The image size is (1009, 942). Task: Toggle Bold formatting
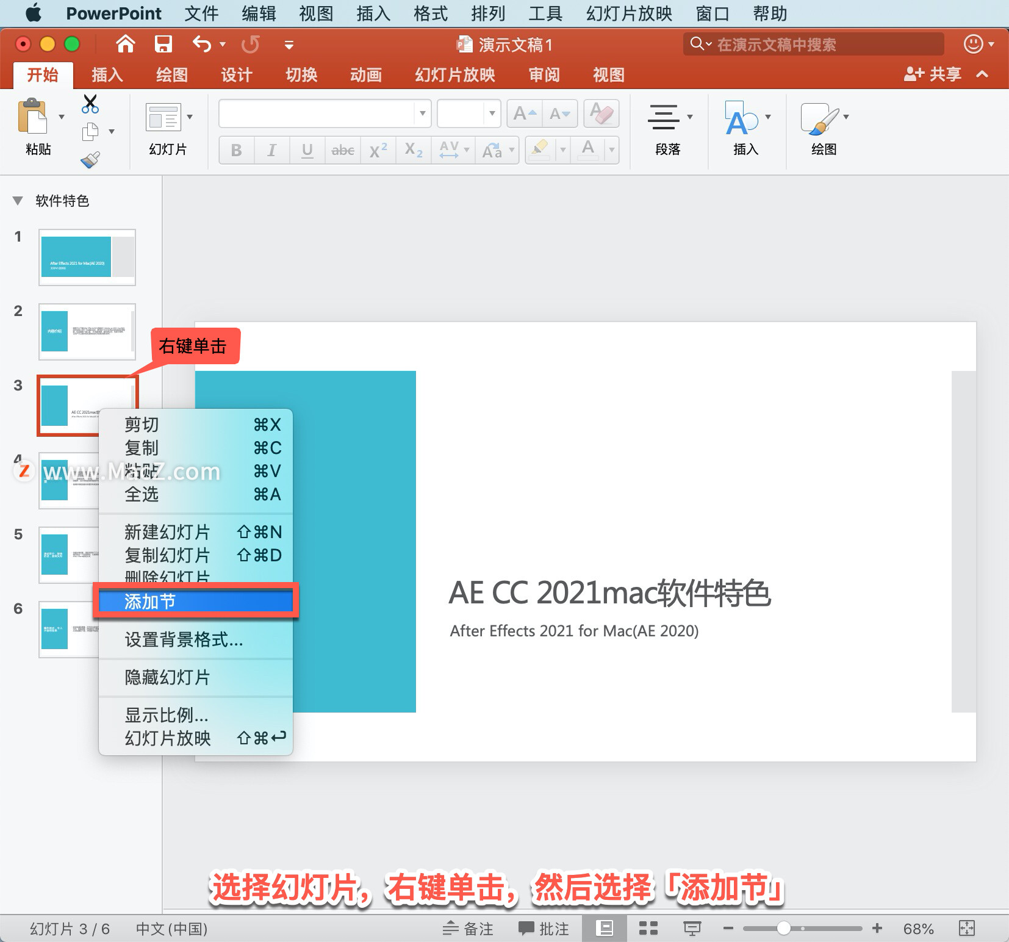tap(237, 150)
